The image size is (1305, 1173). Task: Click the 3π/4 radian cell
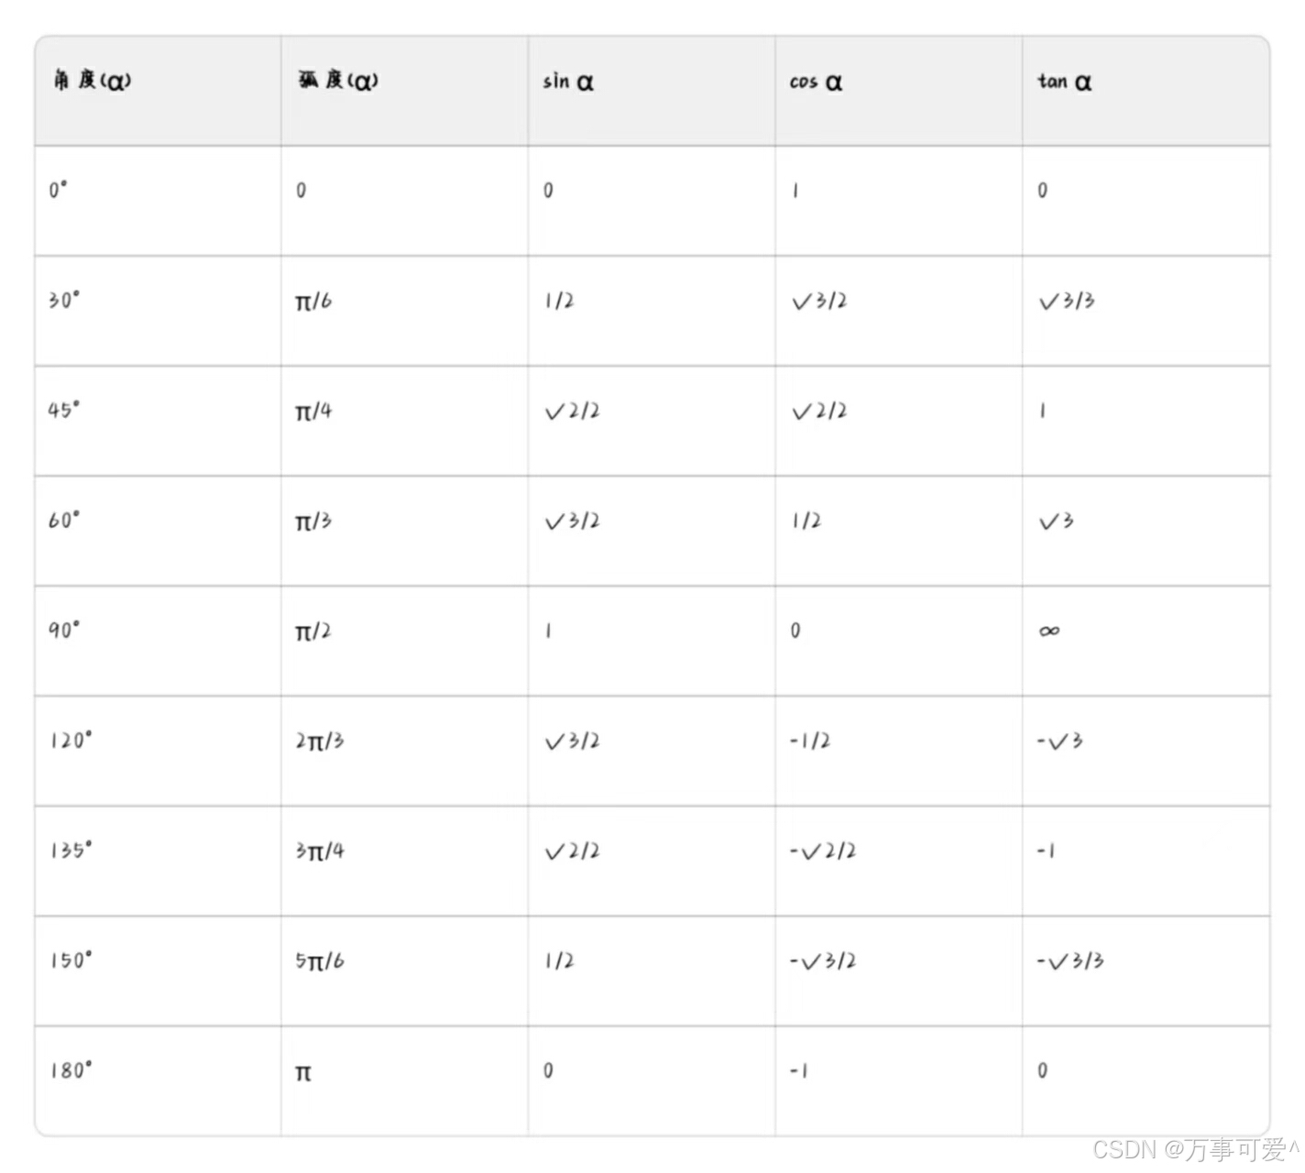click(320, 850)
